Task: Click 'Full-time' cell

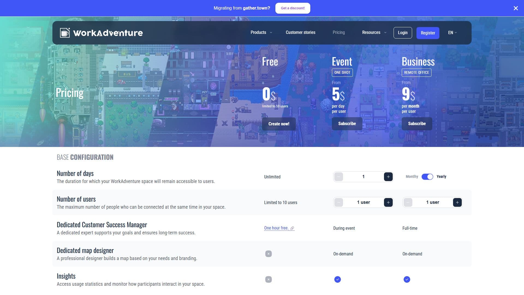Action: click(410, 228)
